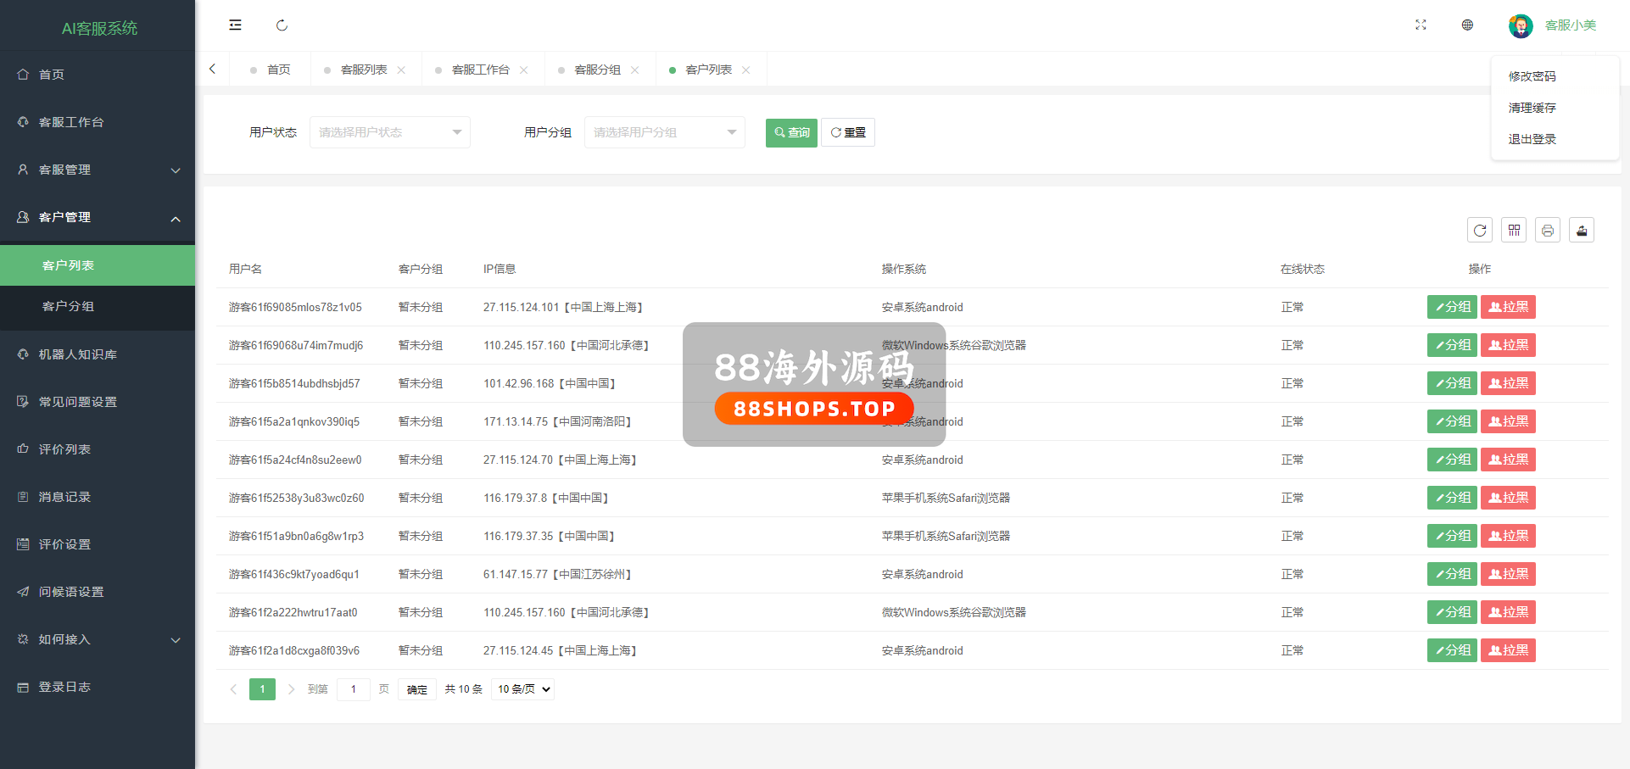Expand the 客服管理 sidebar menu
The height and width of the screenshot is (769, 1630).
[98, 170]
